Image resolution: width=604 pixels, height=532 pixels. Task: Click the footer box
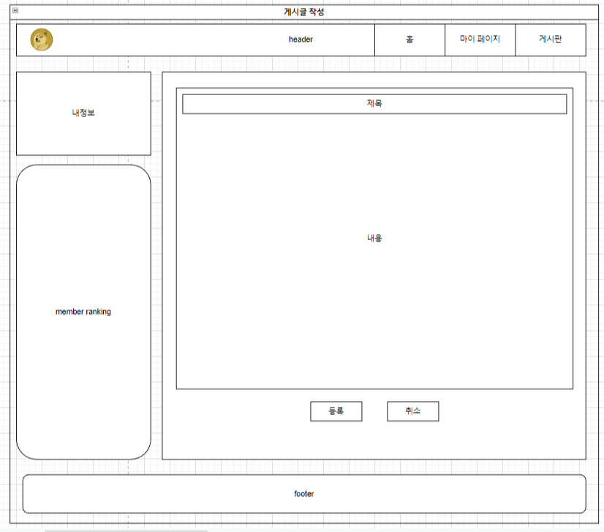coord(304,494)
